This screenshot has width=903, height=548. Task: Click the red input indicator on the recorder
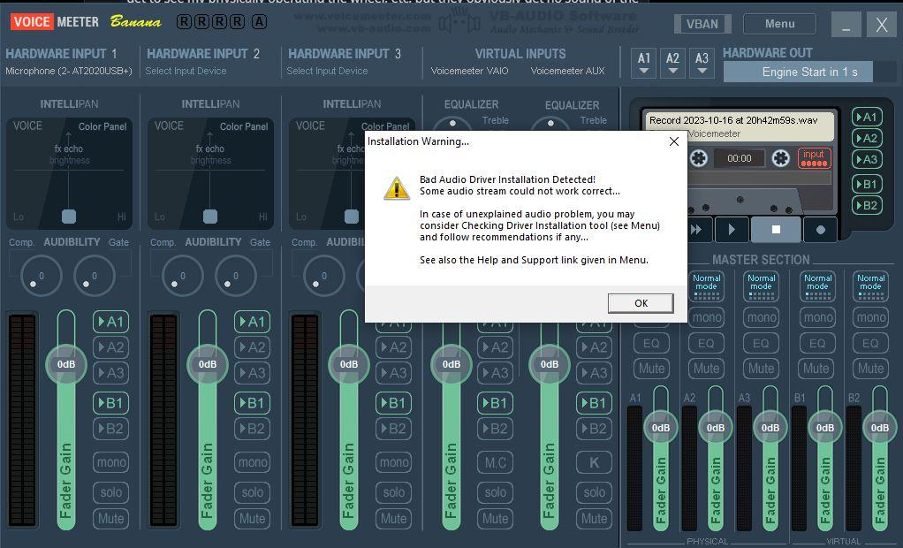(x=812, y=157)
